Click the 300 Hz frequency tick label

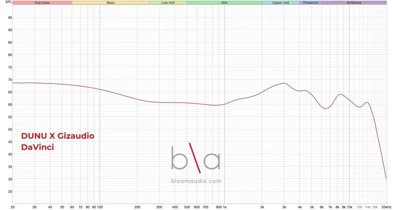pyautogui.click(x=159, y=207)
